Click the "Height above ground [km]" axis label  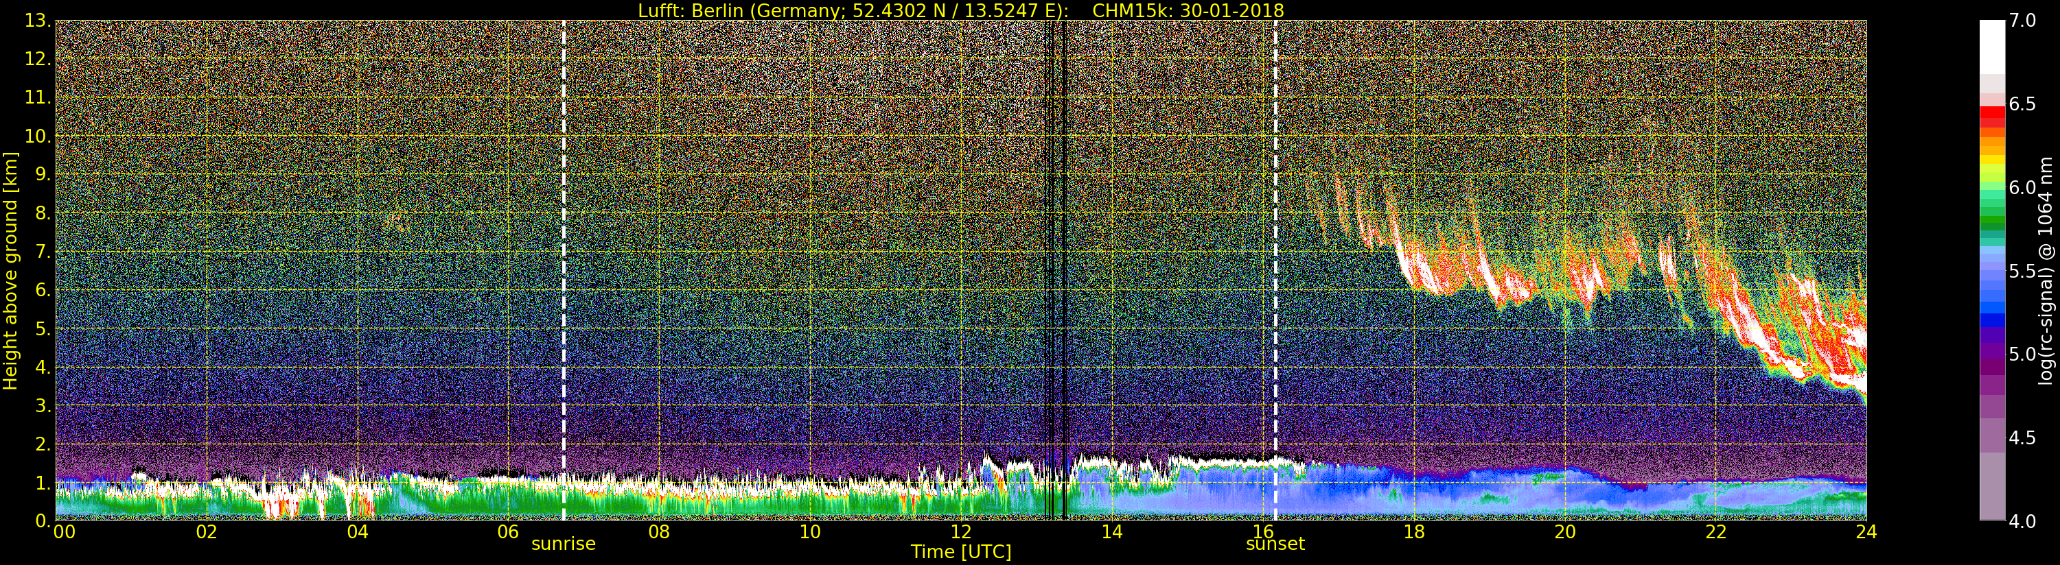coord(10,270)
